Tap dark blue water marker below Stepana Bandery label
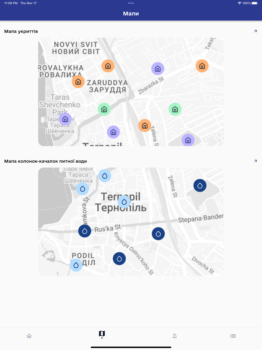Viewport: 262px width, 350px height. pos(158,234)
